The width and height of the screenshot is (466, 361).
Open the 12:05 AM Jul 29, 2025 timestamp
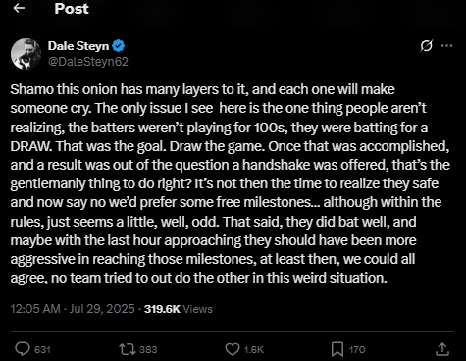(73, 309)
